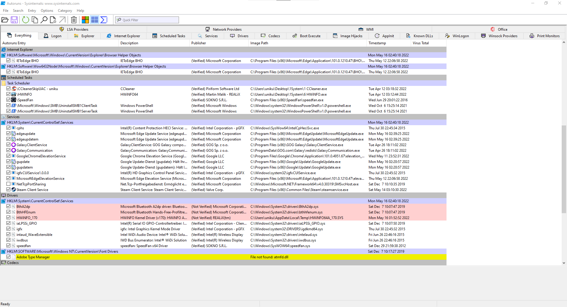The height and width of the screenshot is (307, 567).
Task: Click the Delete trash can toolbar icon
Action: coord(74,20)
